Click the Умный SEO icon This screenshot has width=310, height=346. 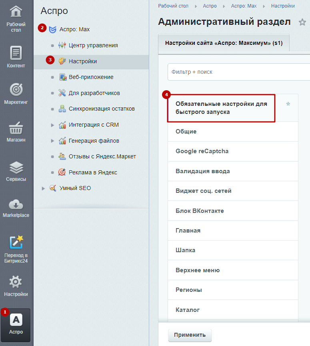tap(53, 188)
